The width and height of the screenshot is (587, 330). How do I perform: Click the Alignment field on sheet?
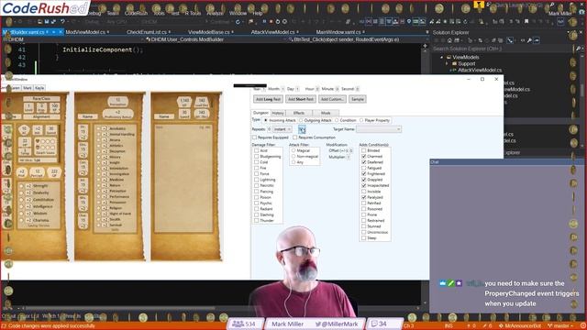(41, 116)
